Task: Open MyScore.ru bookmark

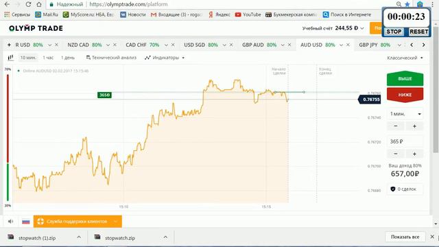Action: point(88,14)
